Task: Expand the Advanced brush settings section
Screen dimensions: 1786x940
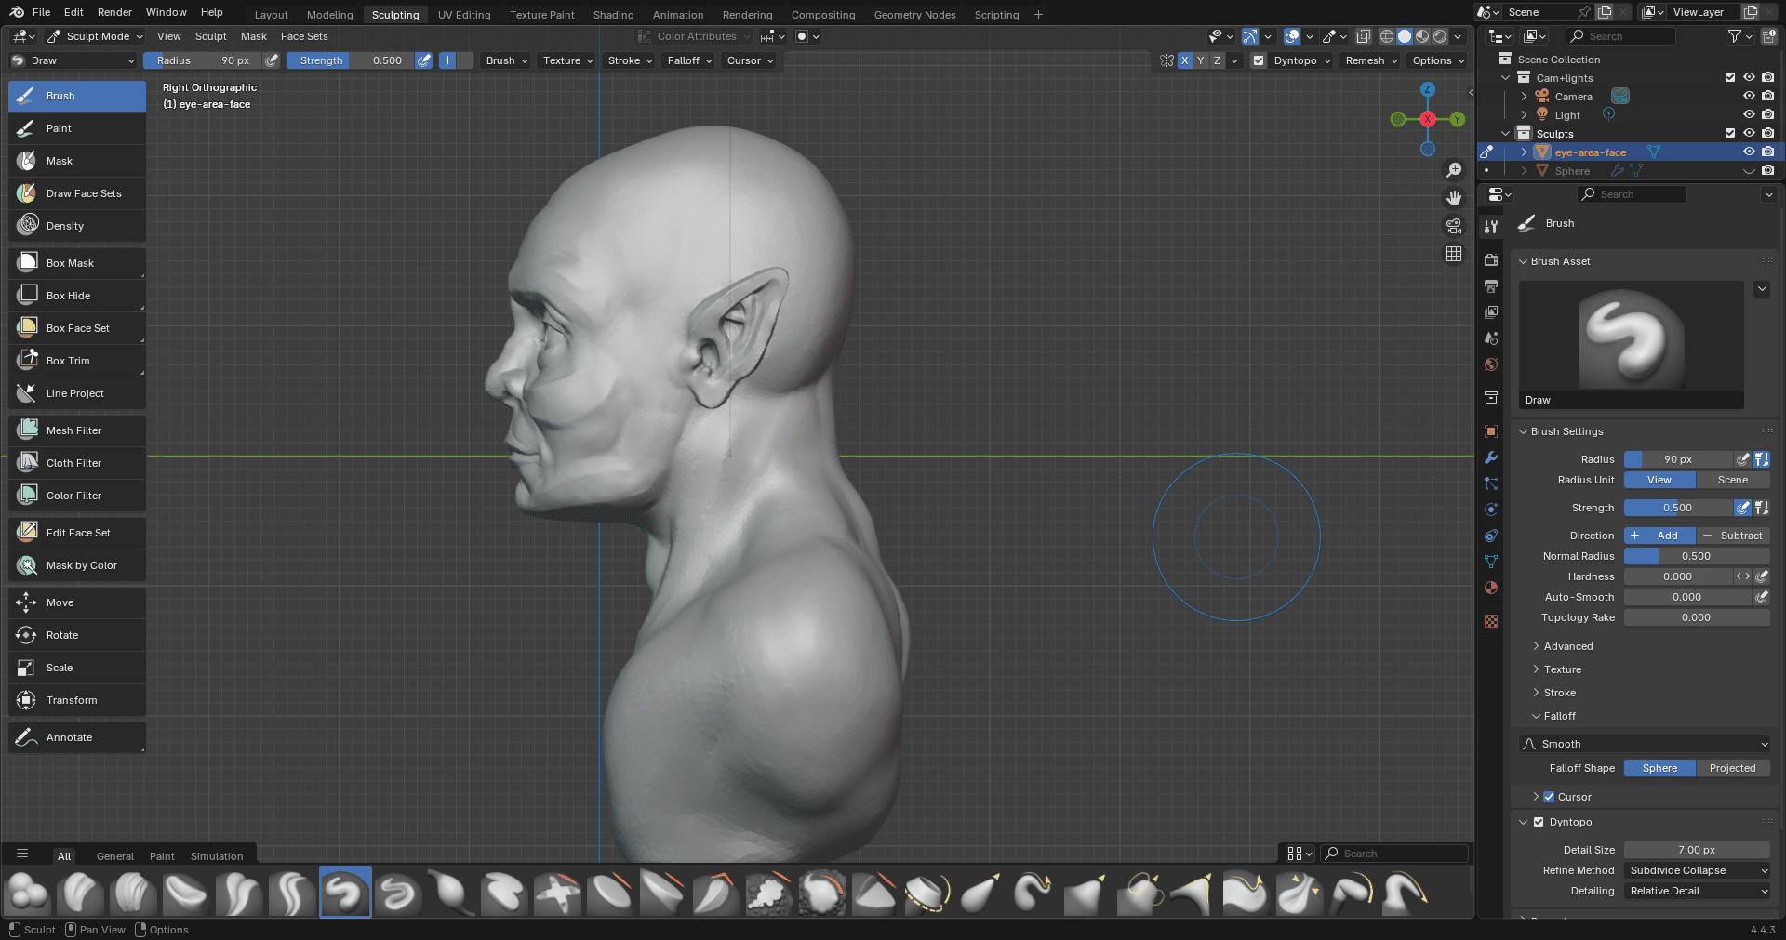Action: (x=1567, y=646)
